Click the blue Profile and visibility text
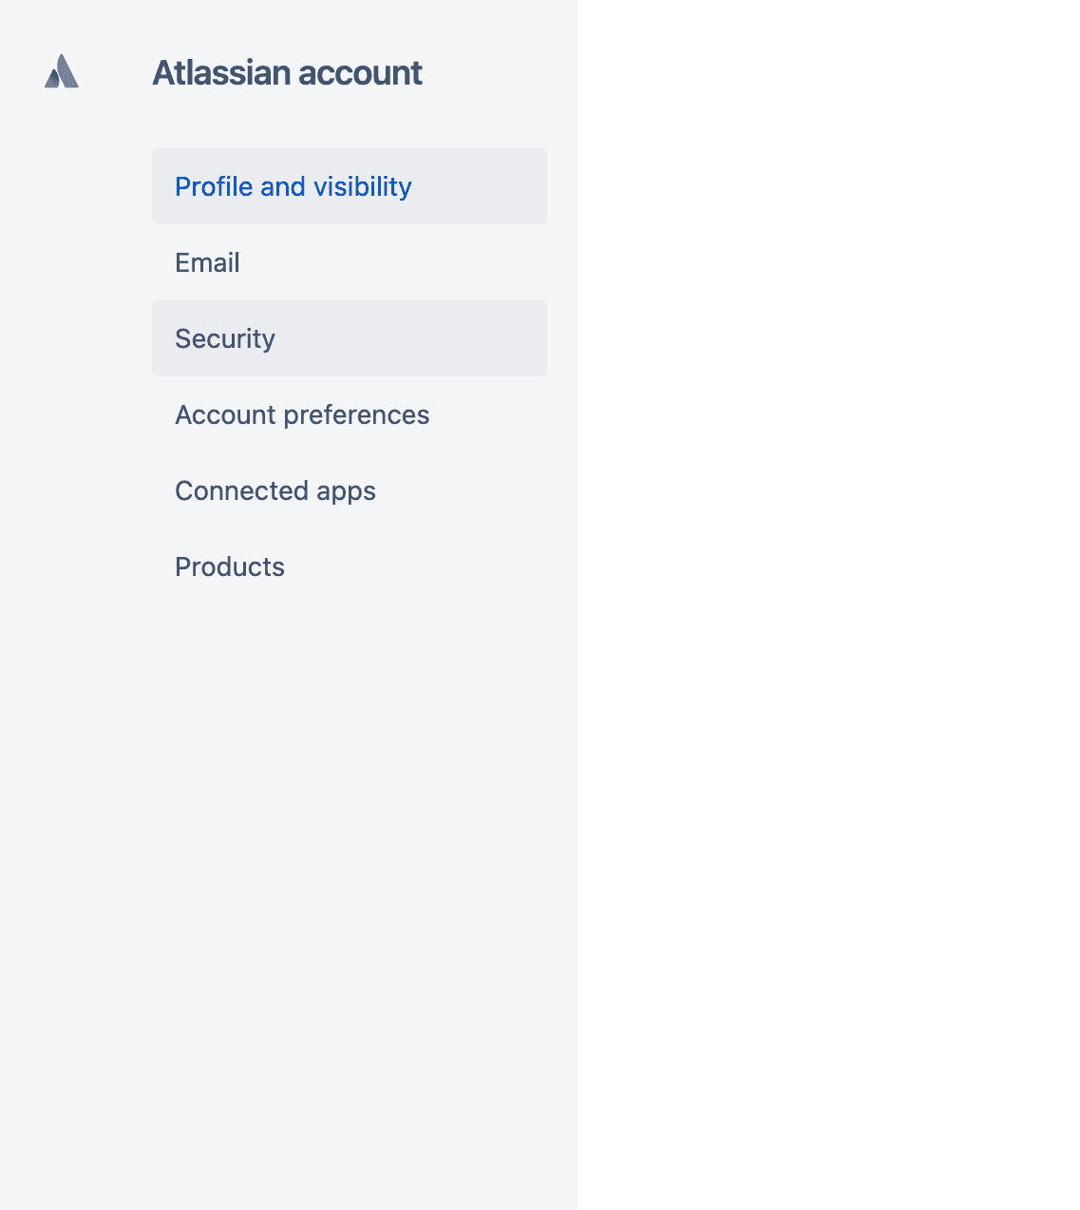1080x1210 pixels. tap(294, 187)
